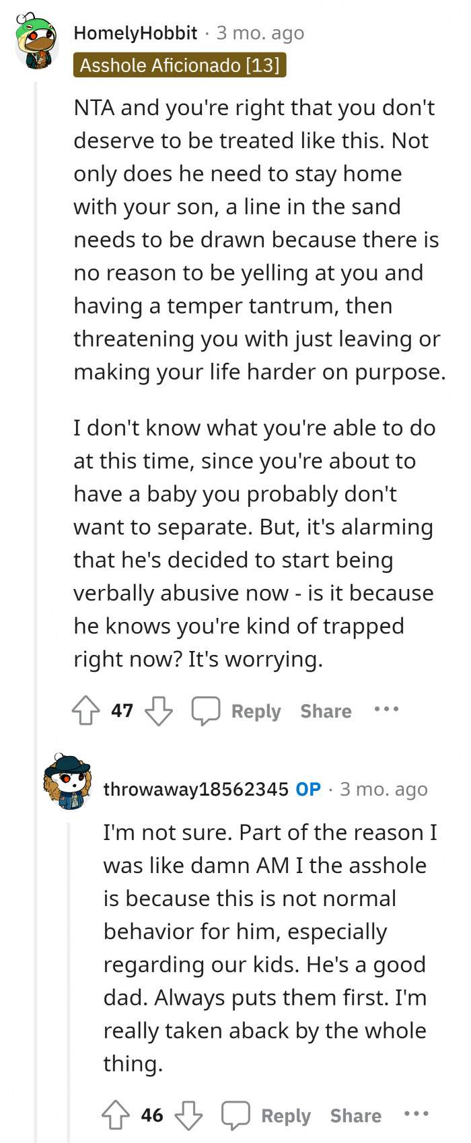471x1143 pixels.
Task: Click the 3 mo. ago timestamp on first comment
Action: 258,32
